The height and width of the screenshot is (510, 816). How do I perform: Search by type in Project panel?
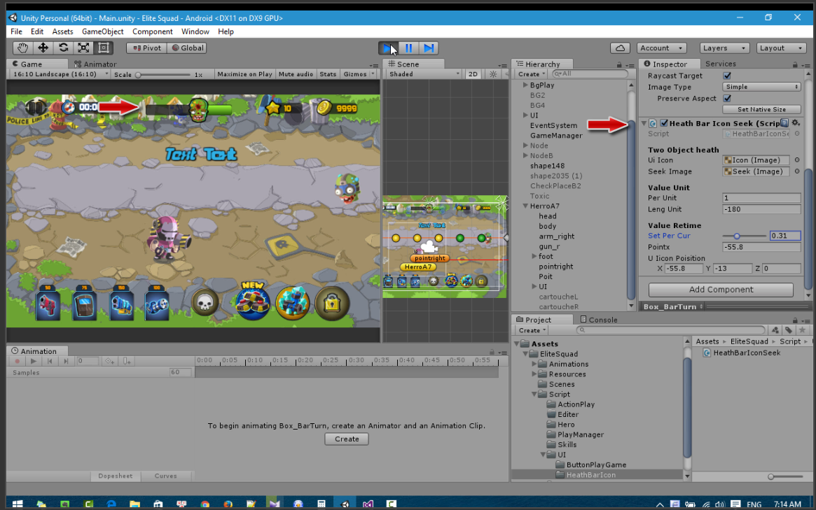coord(775,330)
